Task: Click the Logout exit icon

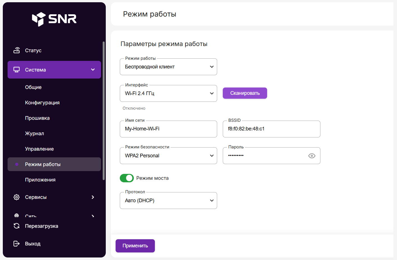Action: coord(17,244)
